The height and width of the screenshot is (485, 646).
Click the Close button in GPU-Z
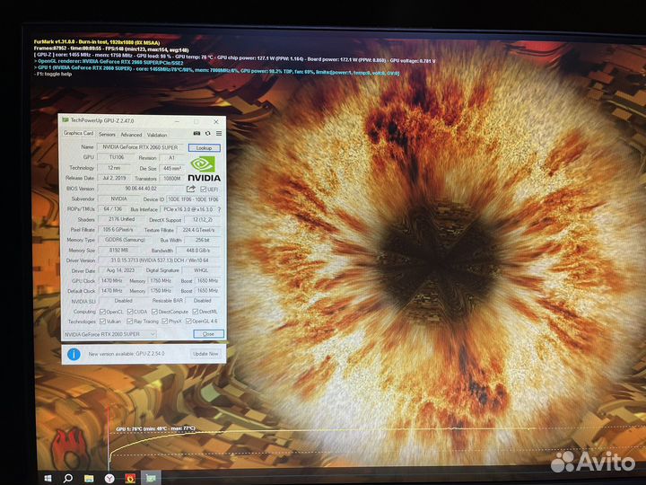point(208,333)
